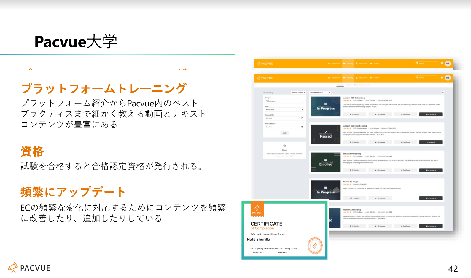Open the front window's mail envelope icon
The height and width of the screenshot is (278, 471).
pyautogui.click(x=442, y=77)
